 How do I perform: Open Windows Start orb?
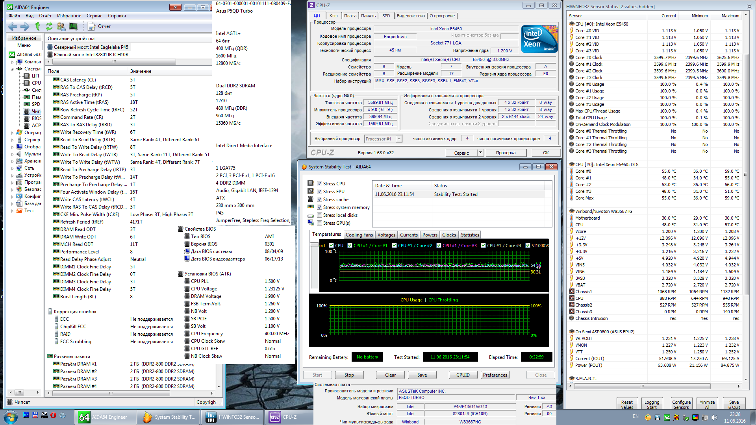[x=10, y=417]
